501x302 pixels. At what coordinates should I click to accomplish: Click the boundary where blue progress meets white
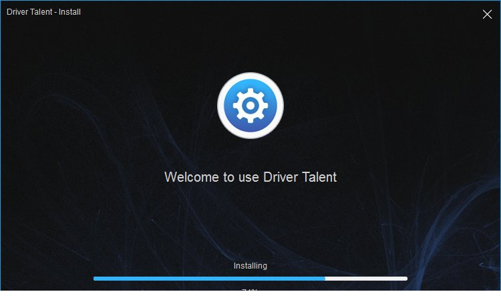[325, 278]
